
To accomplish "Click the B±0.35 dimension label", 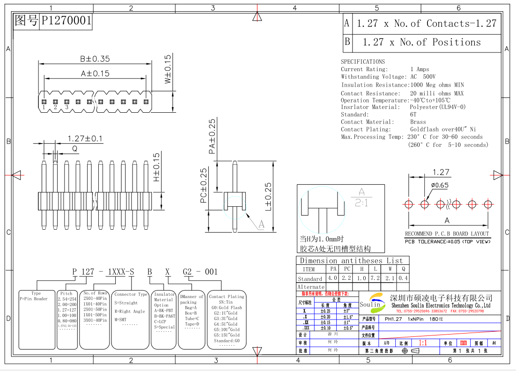I will [94, 59].
